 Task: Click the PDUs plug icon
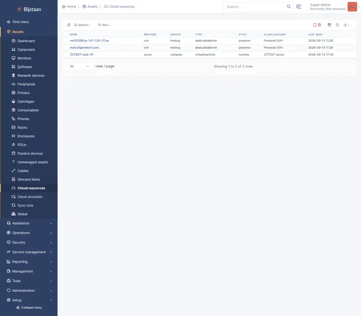tap(13, 144)
